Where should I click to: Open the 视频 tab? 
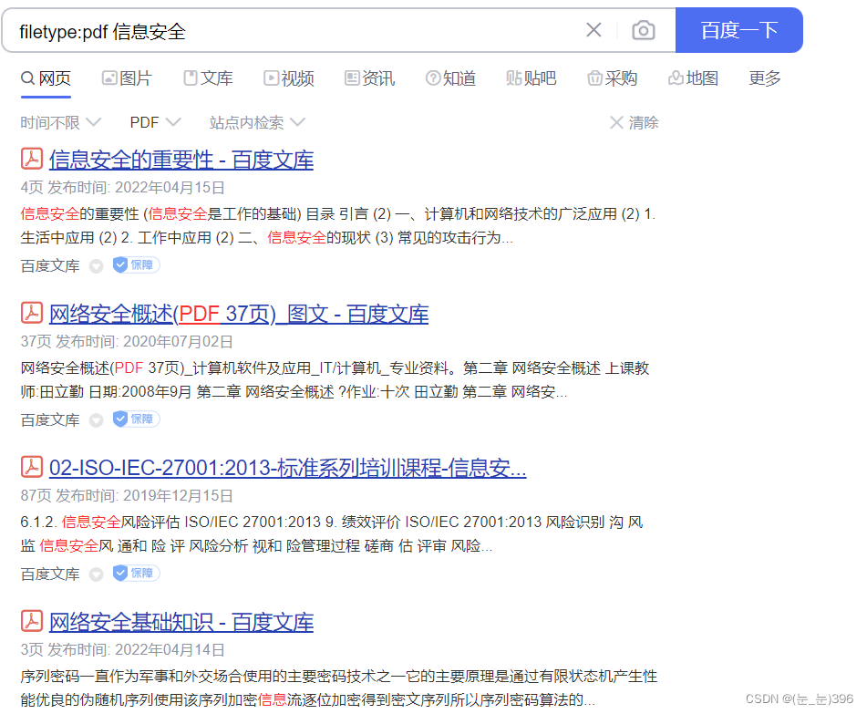pos(289,78)
